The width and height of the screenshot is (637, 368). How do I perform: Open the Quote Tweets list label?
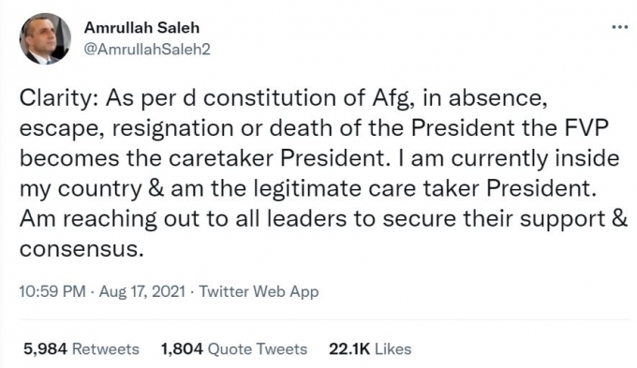coord(258,349)
